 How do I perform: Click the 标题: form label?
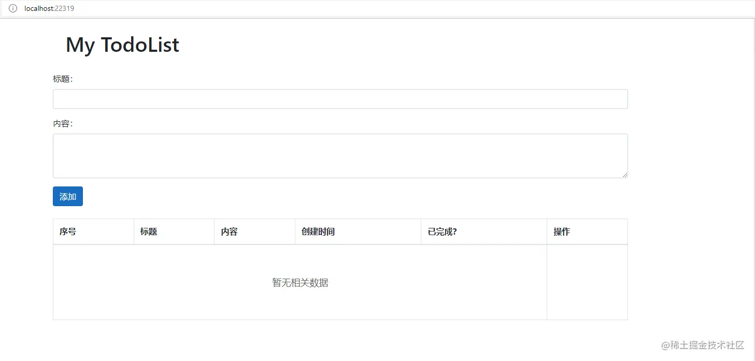pyautogui.click(x=63, y=79)
